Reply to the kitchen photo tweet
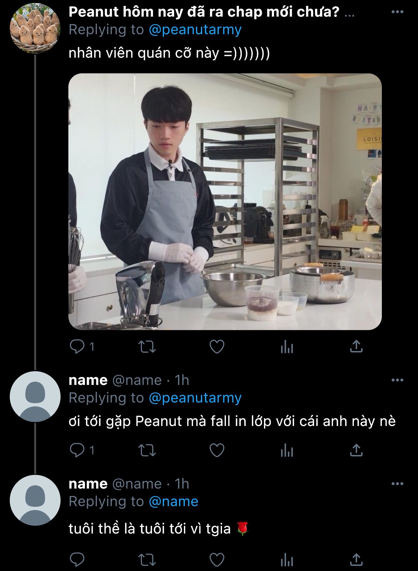Viewport: 418px width, 571px height. (77, 347)
